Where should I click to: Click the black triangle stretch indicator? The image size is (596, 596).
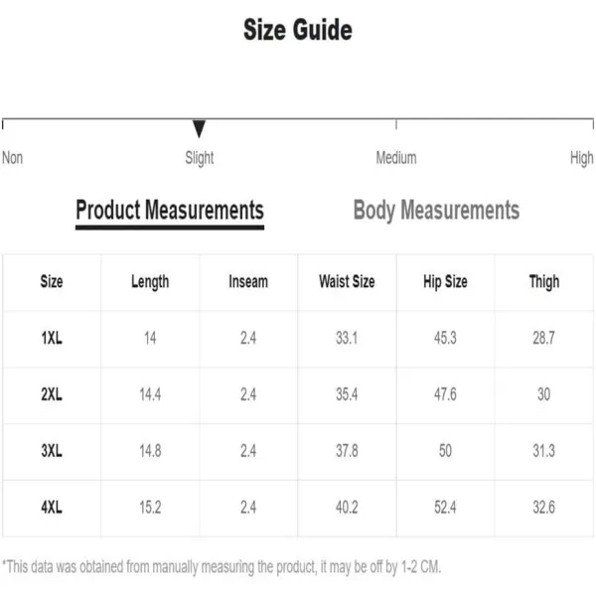click(x=199, y=129)
